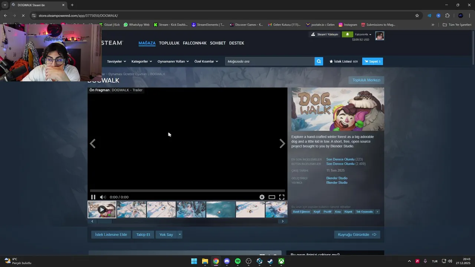Image resolution: width=475 pixels, height=267 pixels.
Task: Click the Takip Et button
Action: 143,234
